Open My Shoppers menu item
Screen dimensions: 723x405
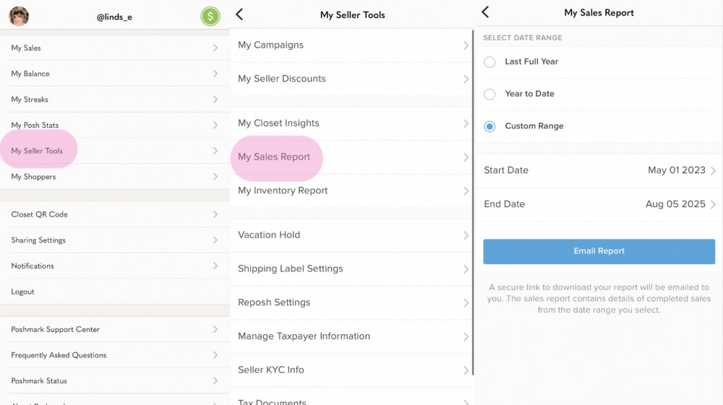(x=115, y=177)
